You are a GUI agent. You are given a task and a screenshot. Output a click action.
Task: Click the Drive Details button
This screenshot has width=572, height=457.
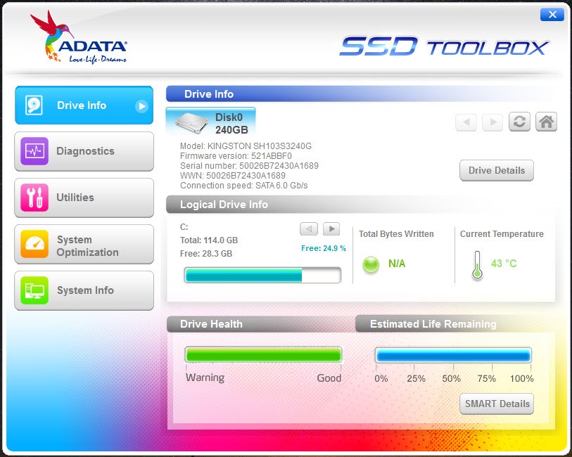pos(497,170)
